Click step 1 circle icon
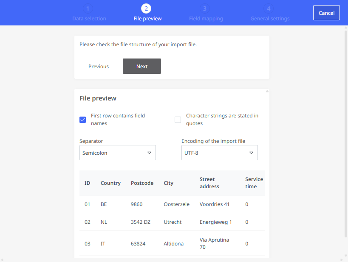The height and width of the screenshot is (262, 348). [x=88, y=8]
